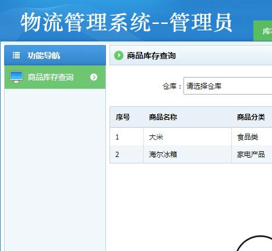Click the 商品库存查询 page title
Screen dimensions: 272x251
coord(151,56)
